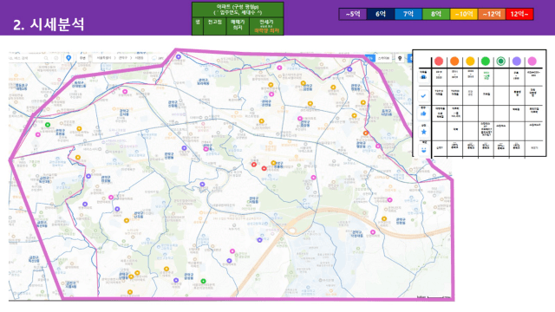Click the blue location pin icon near search

[69, 58]
